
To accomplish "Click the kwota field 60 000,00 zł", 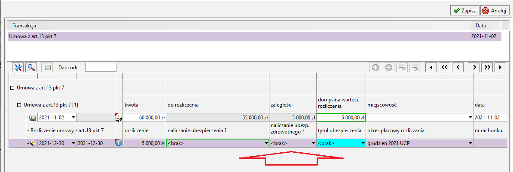I will click(144, 117).
